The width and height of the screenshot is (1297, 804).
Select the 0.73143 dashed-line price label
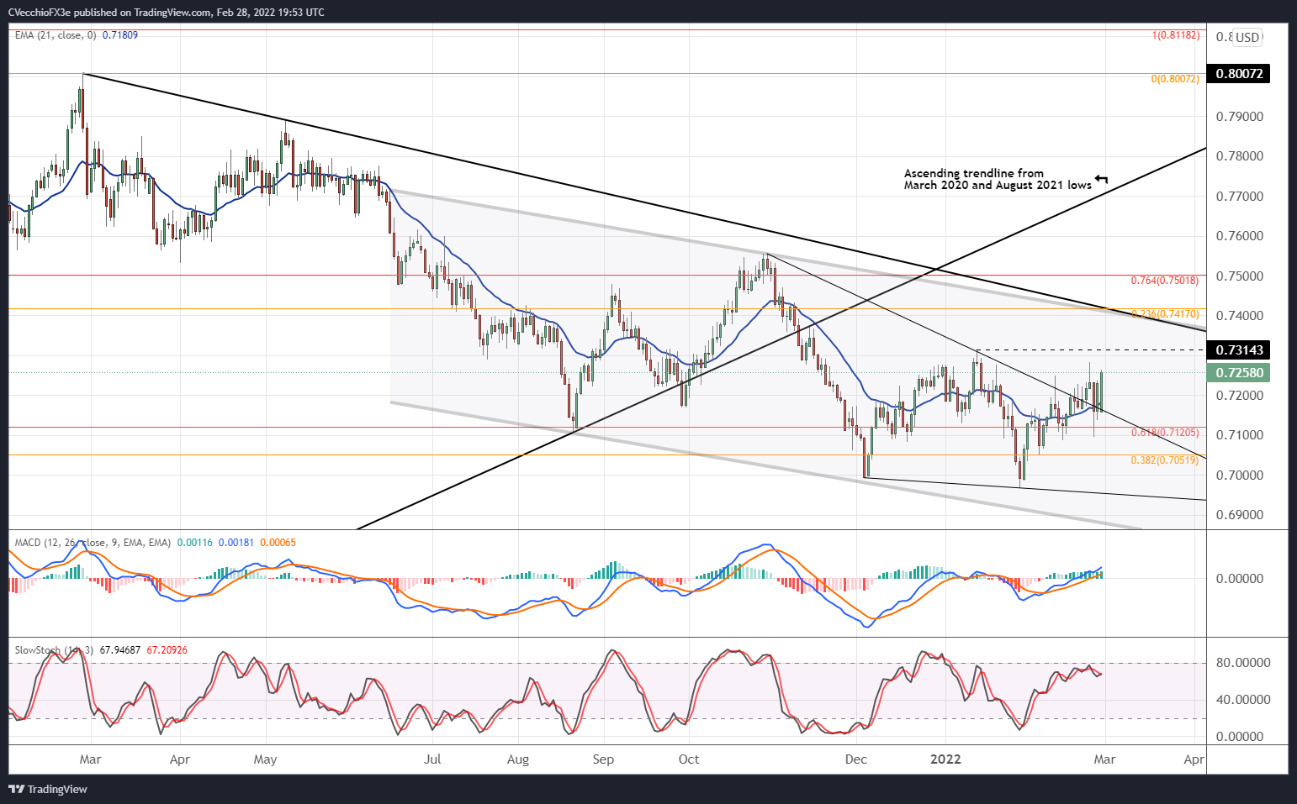click(x=1239, y=349)
